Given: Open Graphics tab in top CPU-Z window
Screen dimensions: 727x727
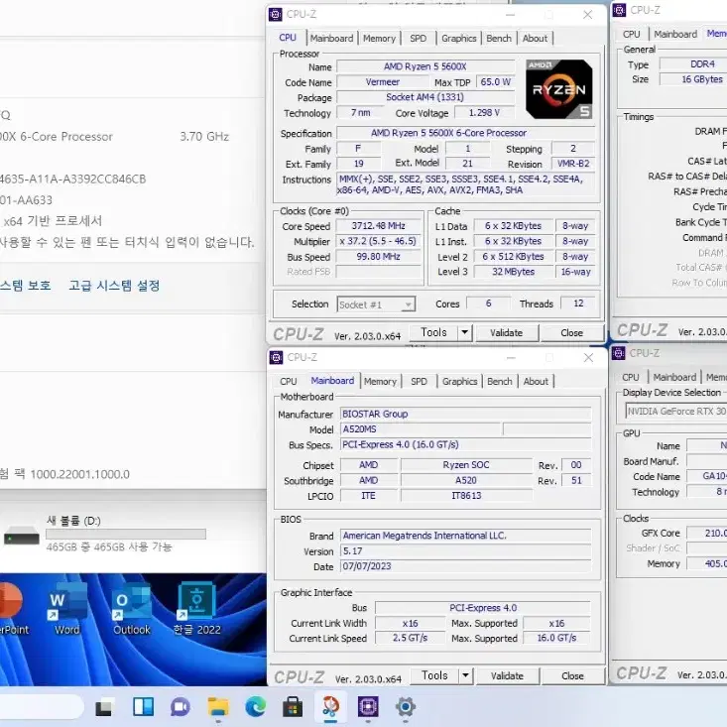Looking at the screenshot, I should point(458,39).
